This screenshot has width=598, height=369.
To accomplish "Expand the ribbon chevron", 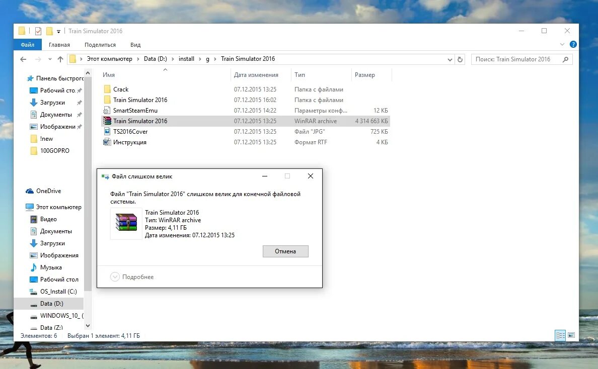I will click(x=562, y=45).
